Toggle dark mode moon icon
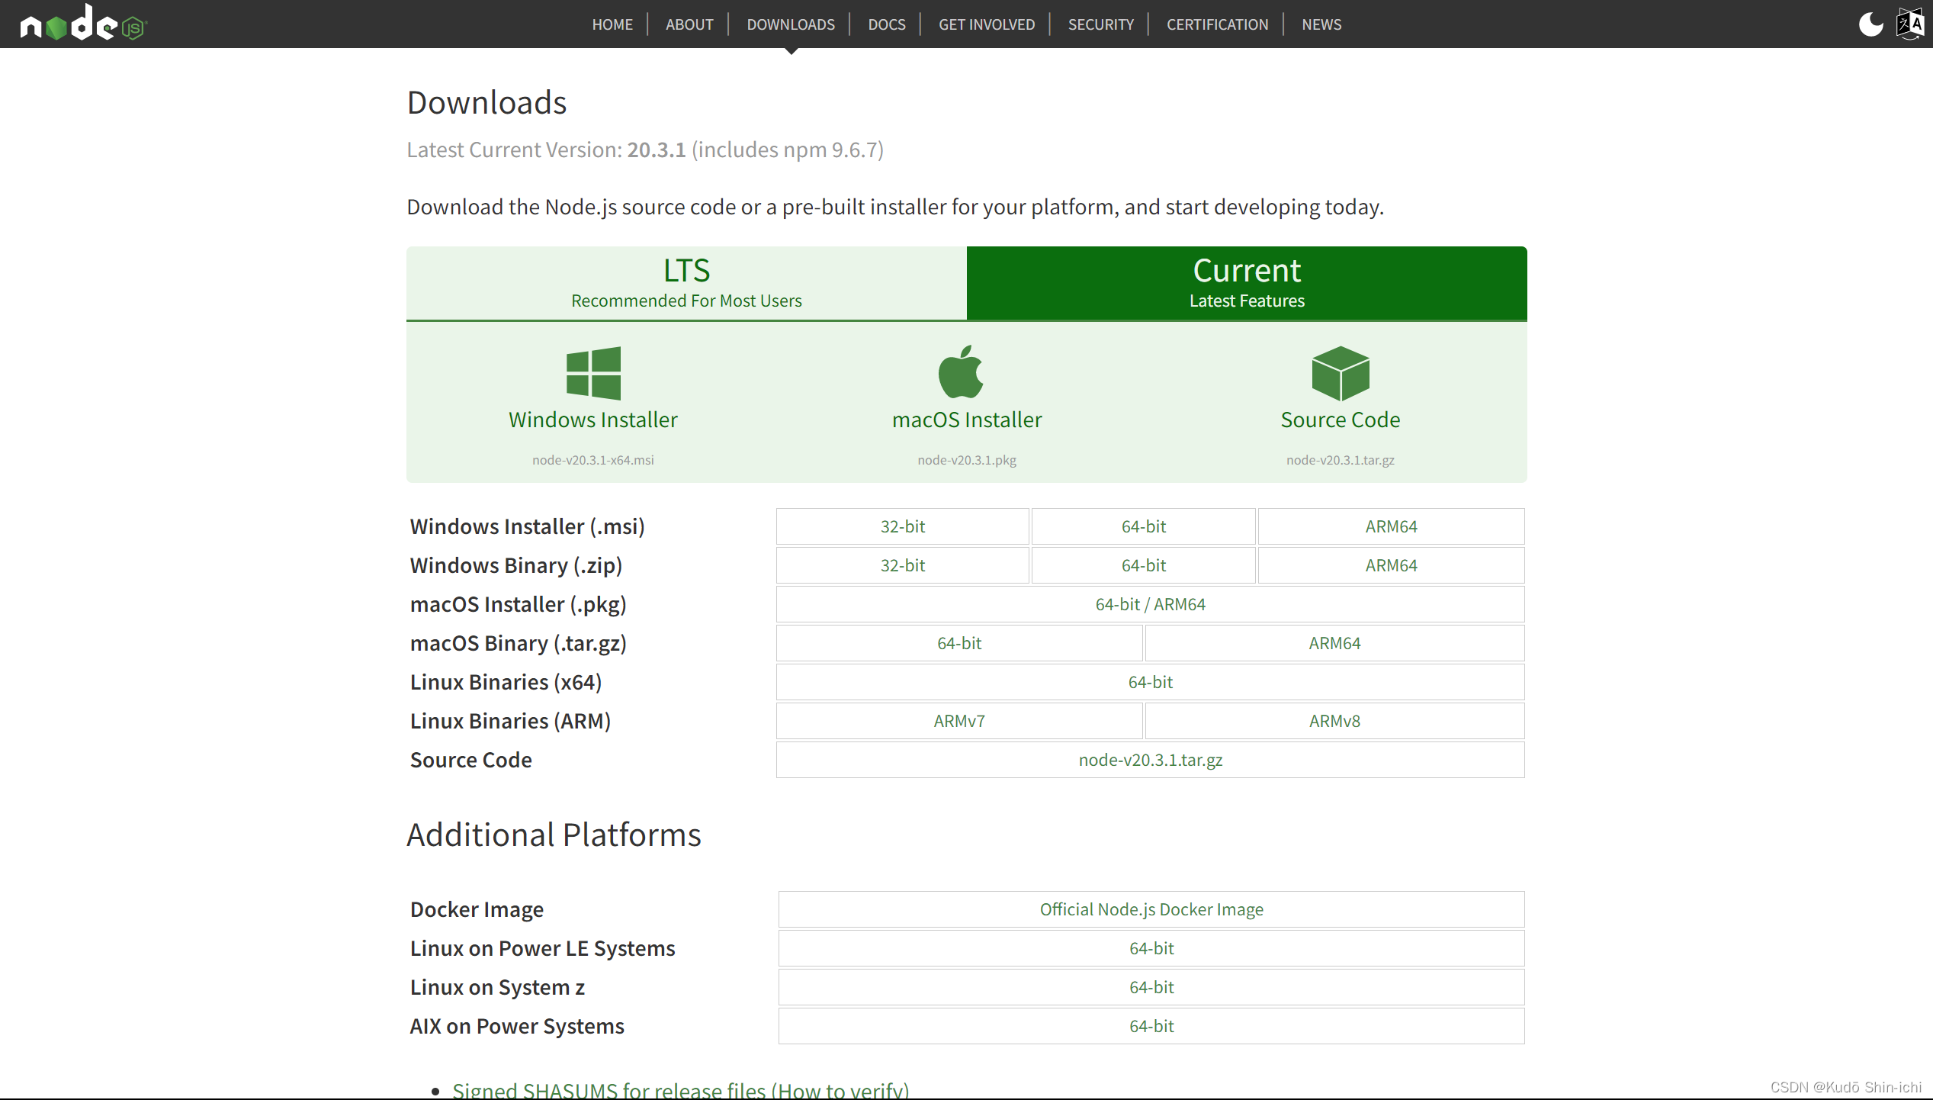This screenshot has width=1933, height=1100. pos(1870,24)
